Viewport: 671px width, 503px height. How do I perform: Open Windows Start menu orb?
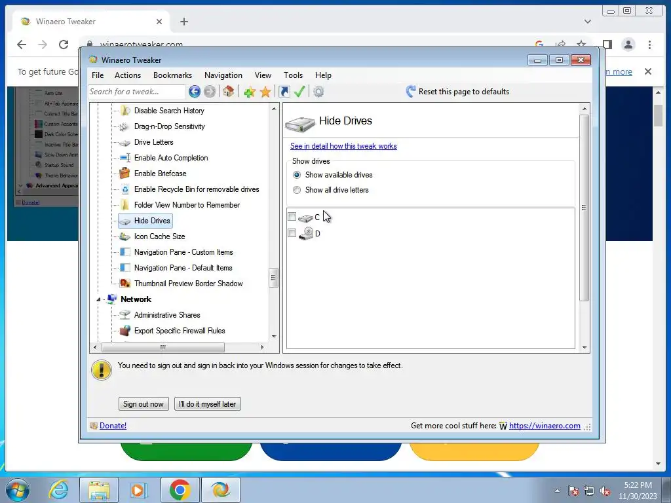pyautogui.click(x=17, y=490)
